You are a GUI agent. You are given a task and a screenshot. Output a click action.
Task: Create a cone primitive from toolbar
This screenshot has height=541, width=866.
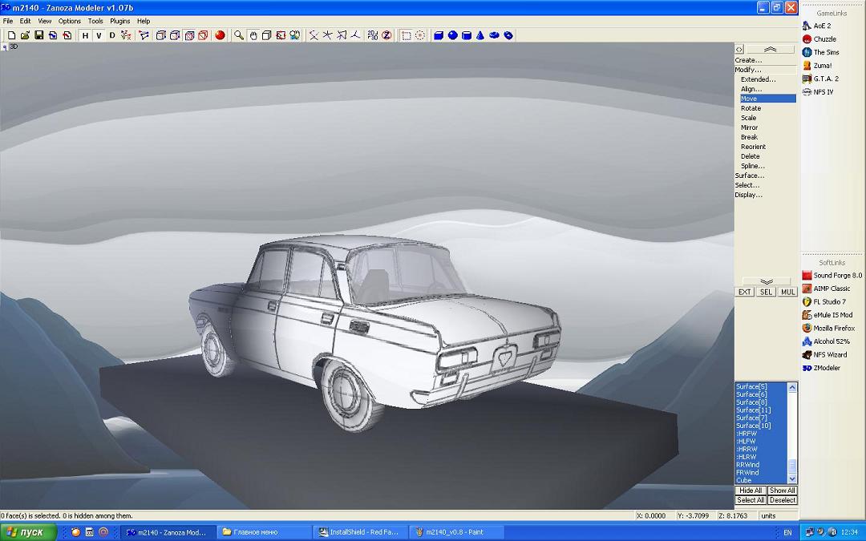(x=480, y=35)
